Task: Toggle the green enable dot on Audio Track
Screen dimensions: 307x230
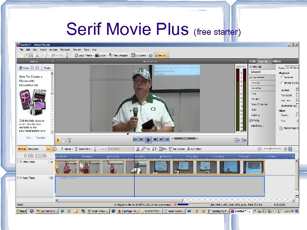Action: point(21,177)
